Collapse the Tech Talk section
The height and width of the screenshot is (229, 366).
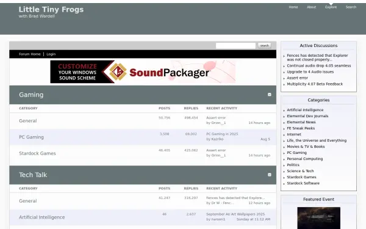pos(270,175)
